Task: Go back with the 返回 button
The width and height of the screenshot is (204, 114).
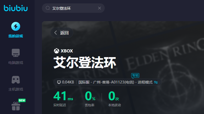Action: click(62, 33)
